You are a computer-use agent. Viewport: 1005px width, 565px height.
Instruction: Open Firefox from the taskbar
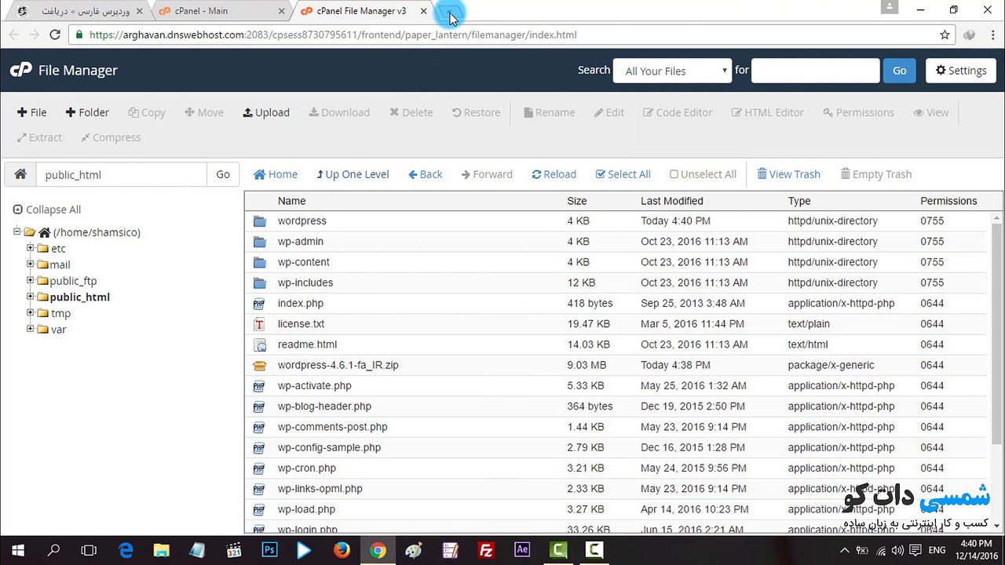pyautogui.click(x=342, y=550)
